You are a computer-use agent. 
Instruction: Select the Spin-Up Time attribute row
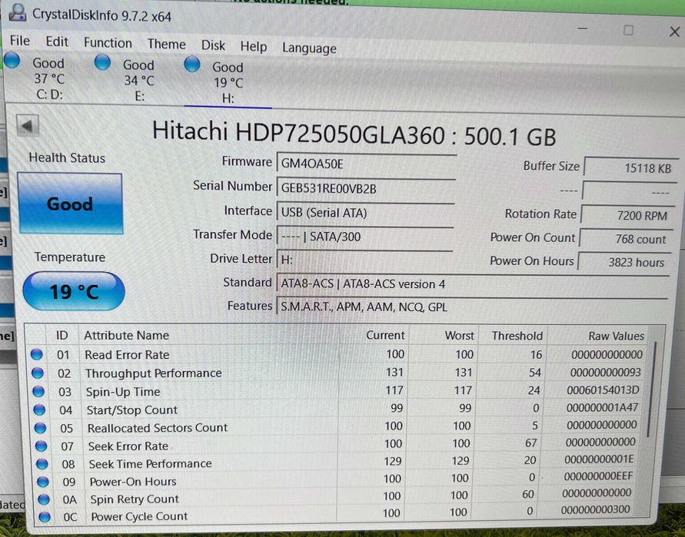[338, 391]
